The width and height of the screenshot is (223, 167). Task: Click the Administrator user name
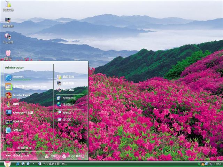[x=14, y=67]
